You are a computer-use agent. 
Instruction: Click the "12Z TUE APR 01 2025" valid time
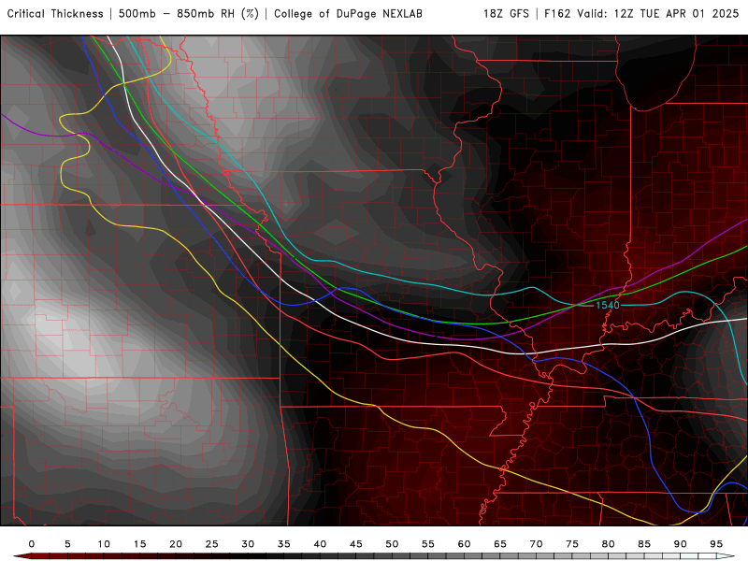click(676, 14)
